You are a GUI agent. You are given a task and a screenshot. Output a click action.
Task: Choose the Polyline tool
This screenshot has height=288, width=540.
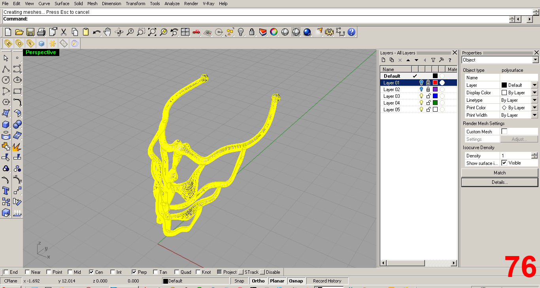(6, 69)
